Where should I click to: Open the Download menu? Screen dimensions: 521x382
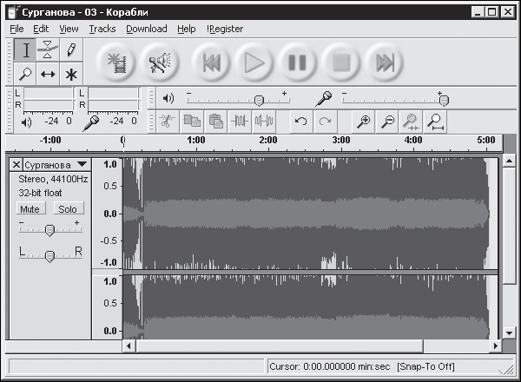click(x=147, y=30)
